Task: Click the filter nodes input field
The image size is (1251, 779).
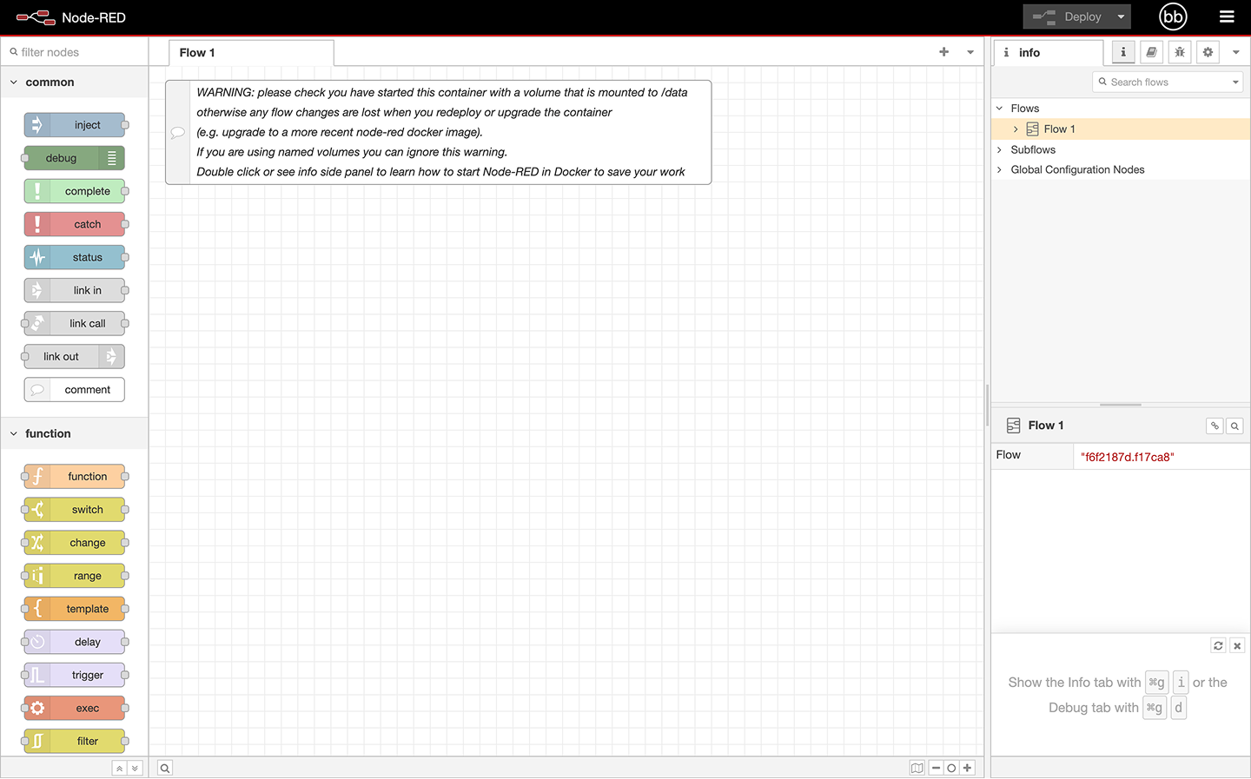Action: [78, 52]
